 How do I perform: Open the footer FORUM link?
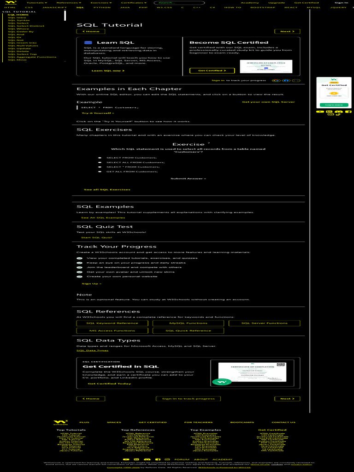click(x=182, y=460)
